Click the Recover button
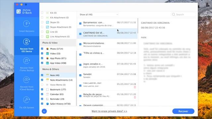The image size is (212, 119). (183, 111)
